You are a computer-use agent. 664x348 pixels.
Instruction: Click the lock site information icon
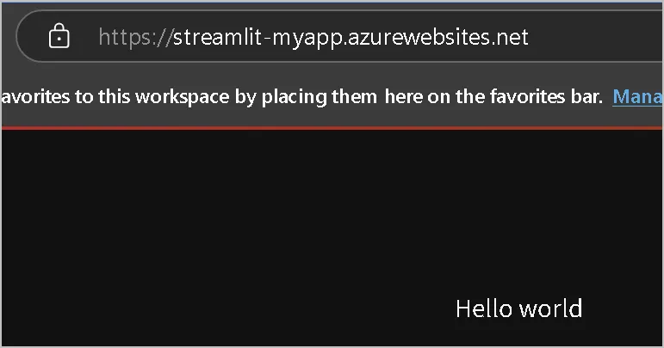point(59,37)
